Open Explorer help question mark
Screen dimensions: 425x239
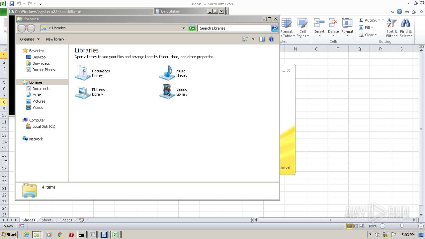271,39
